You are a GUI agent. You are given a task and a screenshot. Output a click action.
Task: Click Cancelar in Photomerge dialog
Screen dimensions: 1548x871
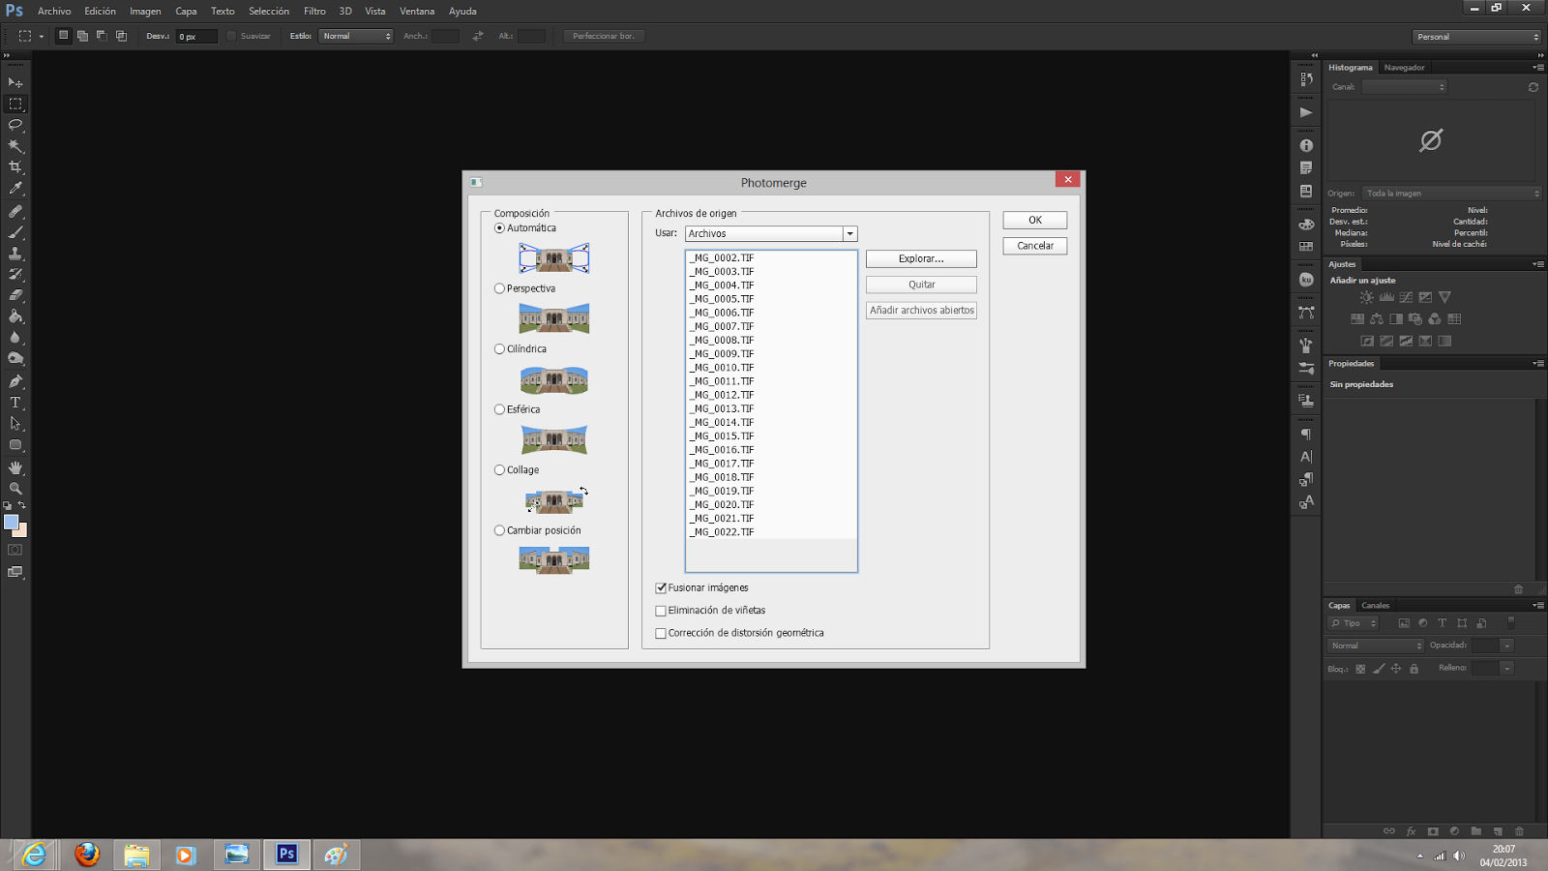click(1035, 246)
